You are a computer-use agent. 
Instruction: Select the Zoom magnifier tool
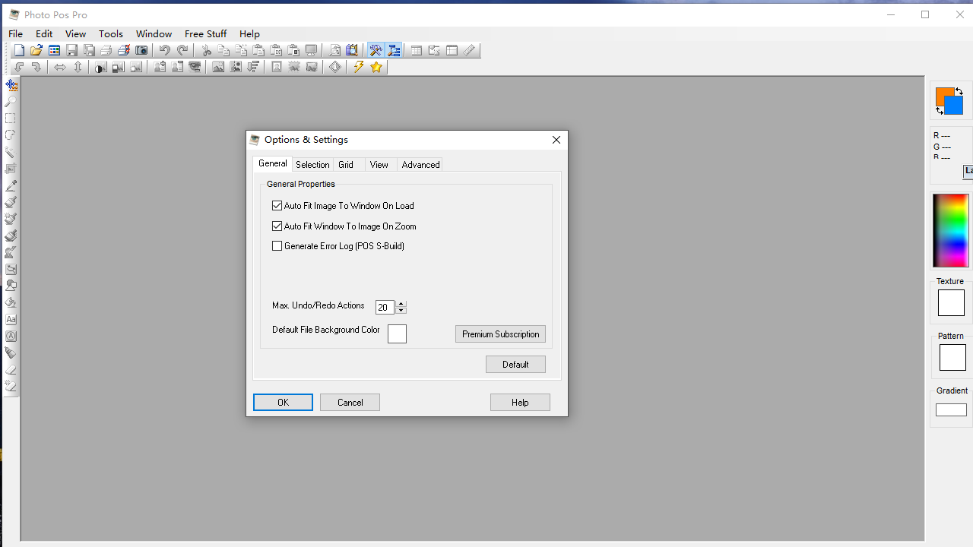pyautogui.click(x=11, y=102)
